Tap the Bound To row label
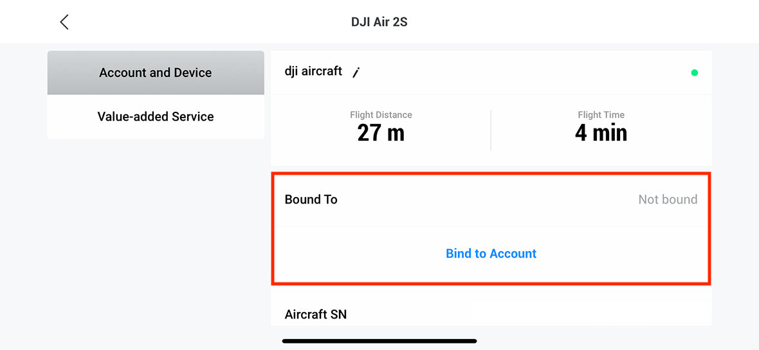The width and height of the screenshot is (759, 350). point(311,200)
